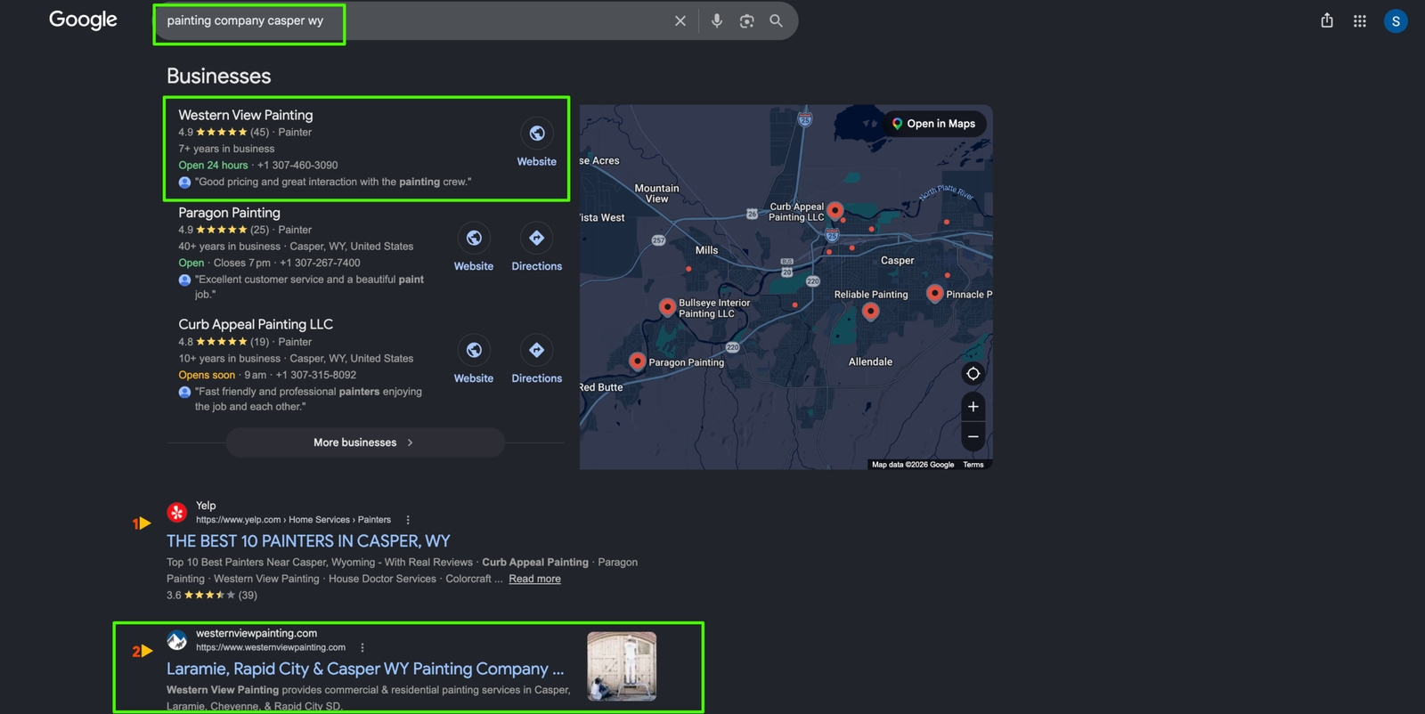The image size is (1425, 714).
Task: Open the Google apps grid icon
Action: (x=1360, y=20)
